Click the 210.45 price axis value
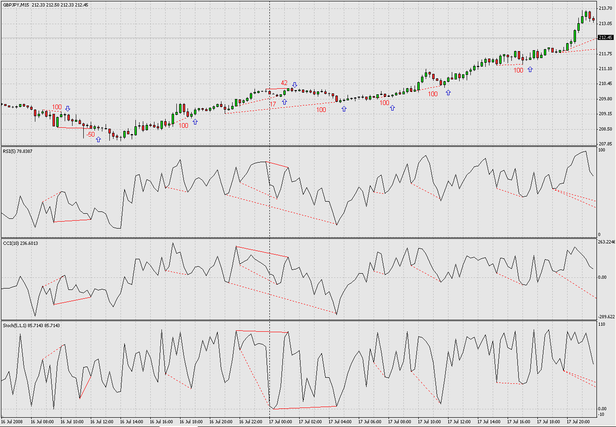Screen dimensions: 616x427 point(605,84)
